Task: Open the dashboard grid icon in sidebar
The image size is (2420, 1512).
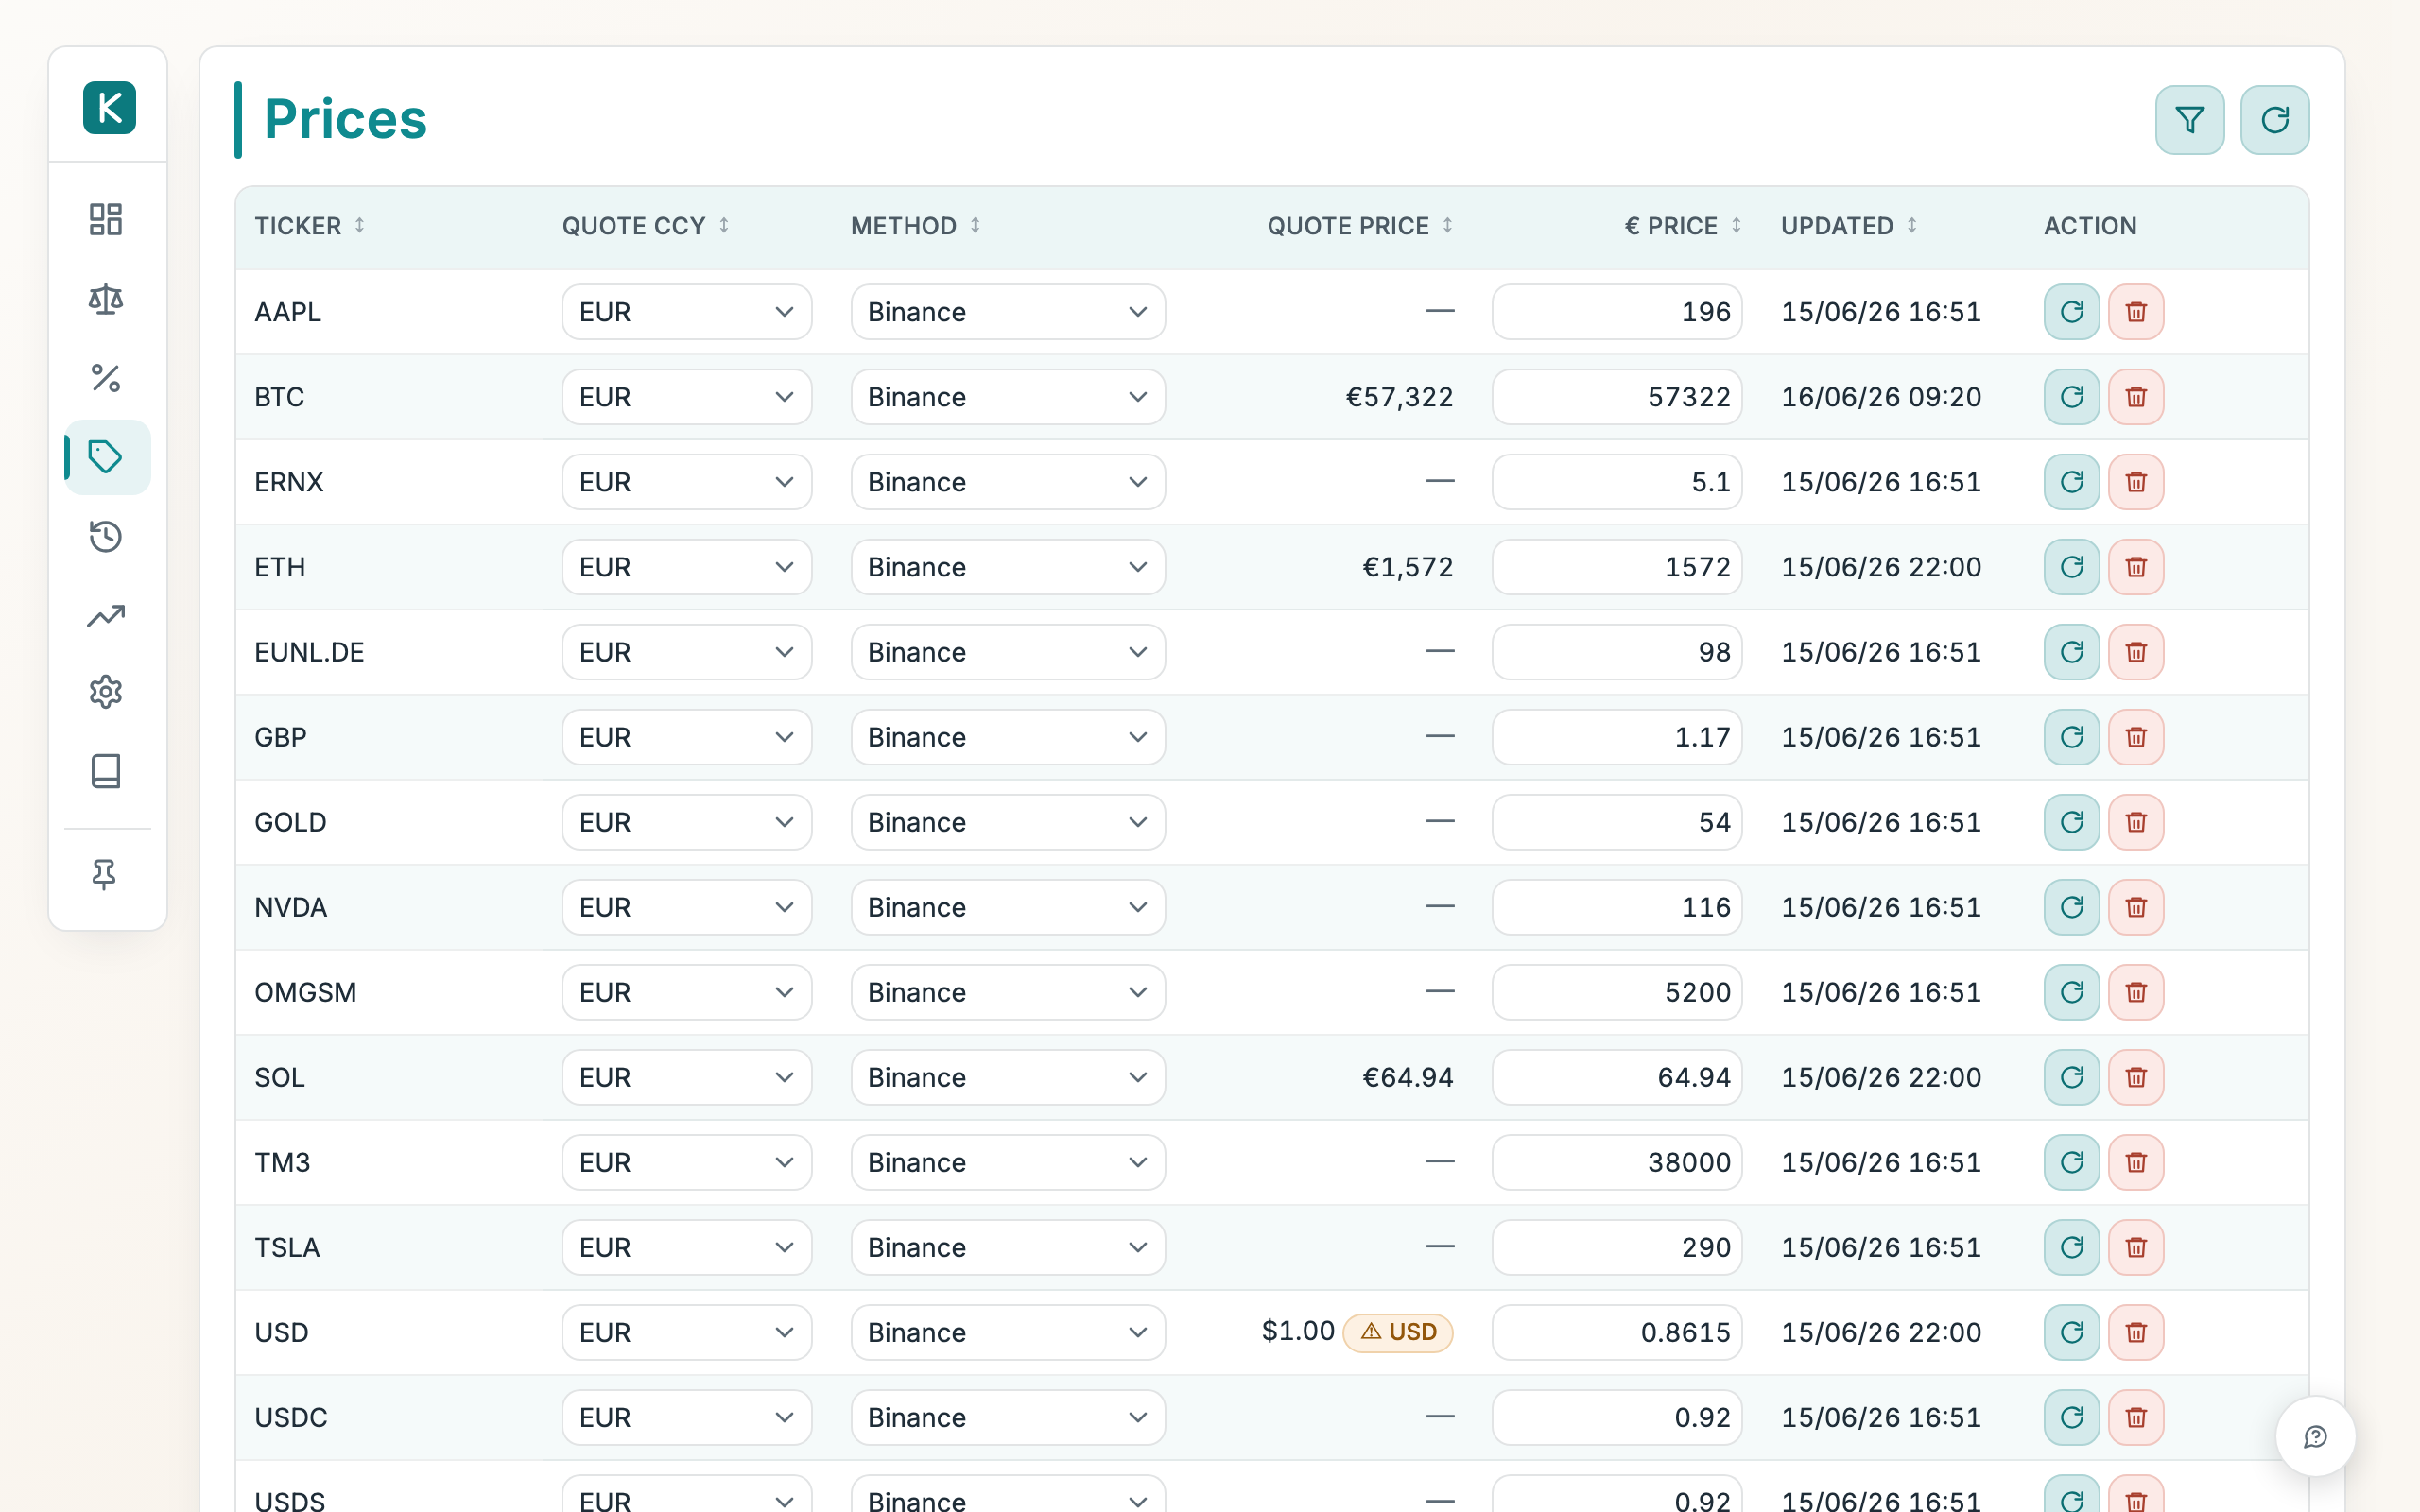Action: [x=106, y=219]
